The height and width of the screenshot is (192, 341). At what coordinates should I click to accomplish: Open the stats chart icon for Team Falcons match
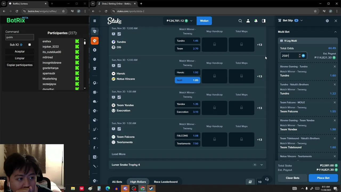(x=119, y=129)
